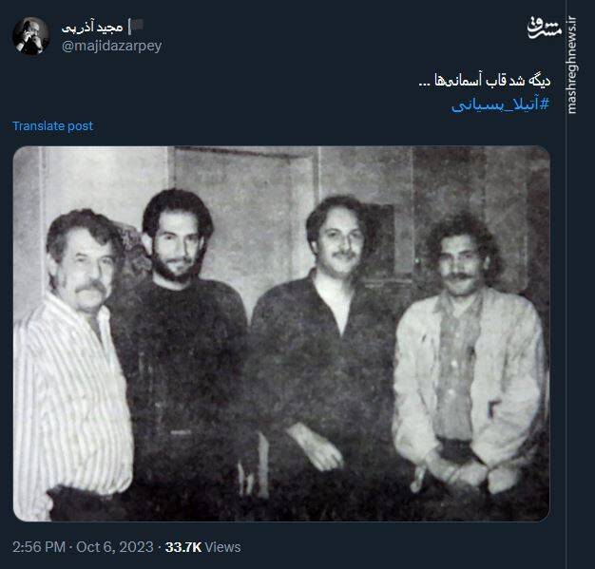The height and width of the screenshot is (569, 595).
Task: Click the 2:56 PM timestamp
Action: tap(39, 547)
